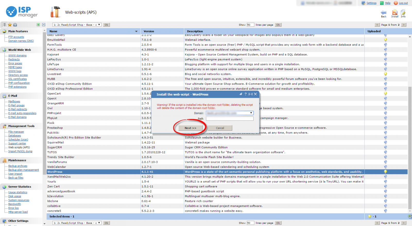Click the grey bulb in the FormTools row
This screenshot has width=412, height=226.
[385, 45]
